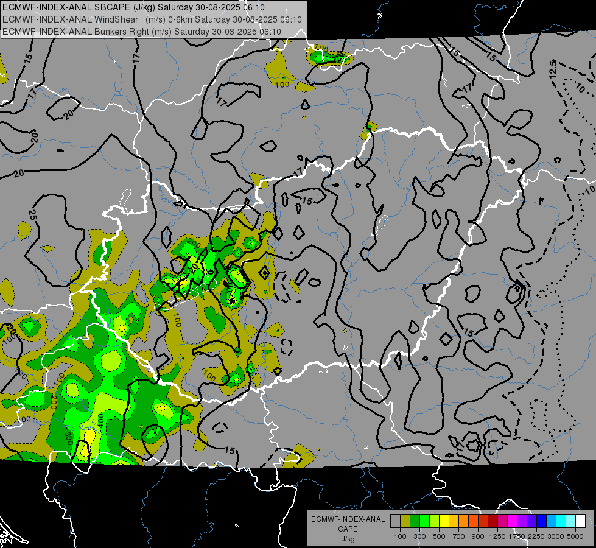596x548 pixels.
Task: Click the 5000 value under the legend bar
Action: pyautogui.click(x=575, y=536)
